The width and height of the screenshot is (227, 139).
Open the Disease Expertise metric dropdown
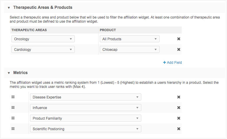[85, 97]
